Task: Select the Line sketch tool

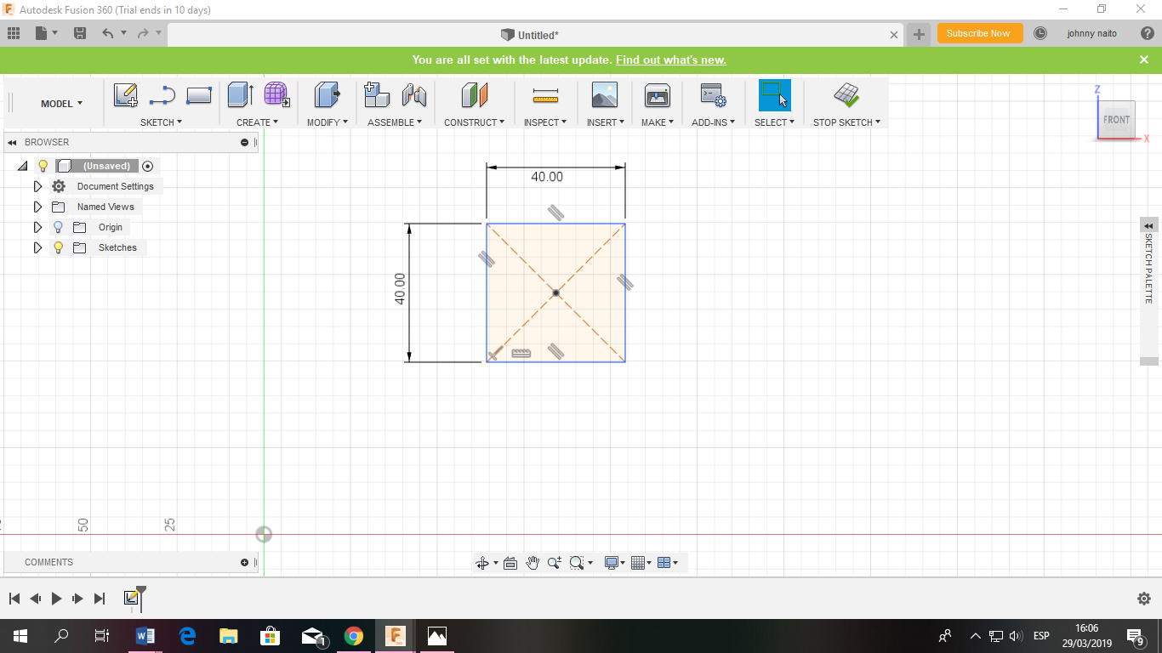Action: tap(162, 95)
